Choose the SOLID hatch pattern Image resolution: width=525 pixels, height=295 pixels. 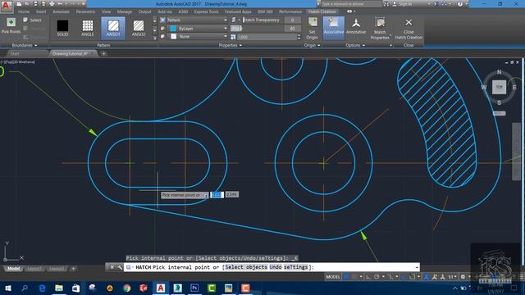pos(62,28)
